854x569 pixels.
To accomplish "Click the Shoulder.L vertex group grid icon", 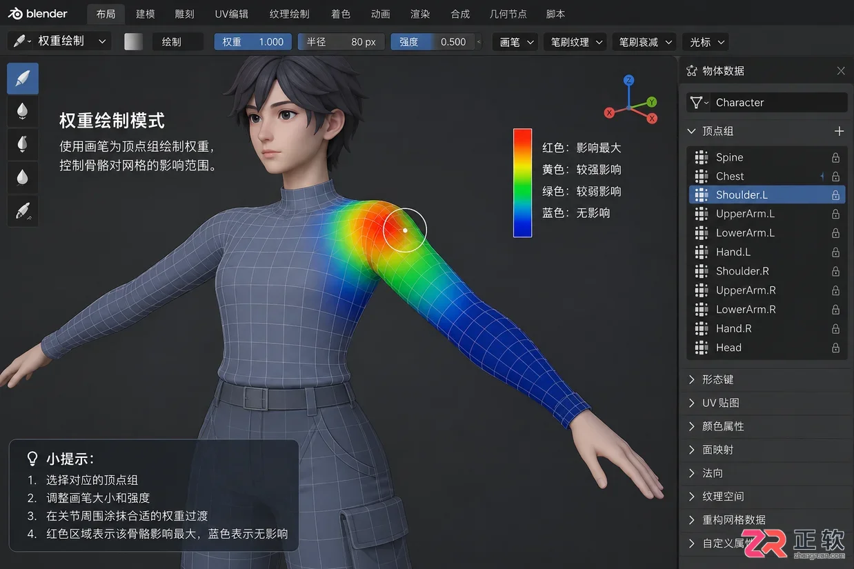I will point(702,195).
